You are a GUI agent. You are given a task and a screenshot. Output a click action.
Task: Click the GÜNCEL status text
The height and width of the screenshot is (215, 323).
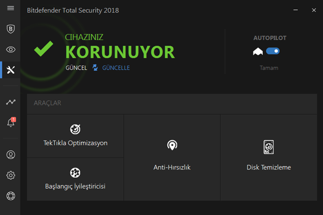click(76, 68)
